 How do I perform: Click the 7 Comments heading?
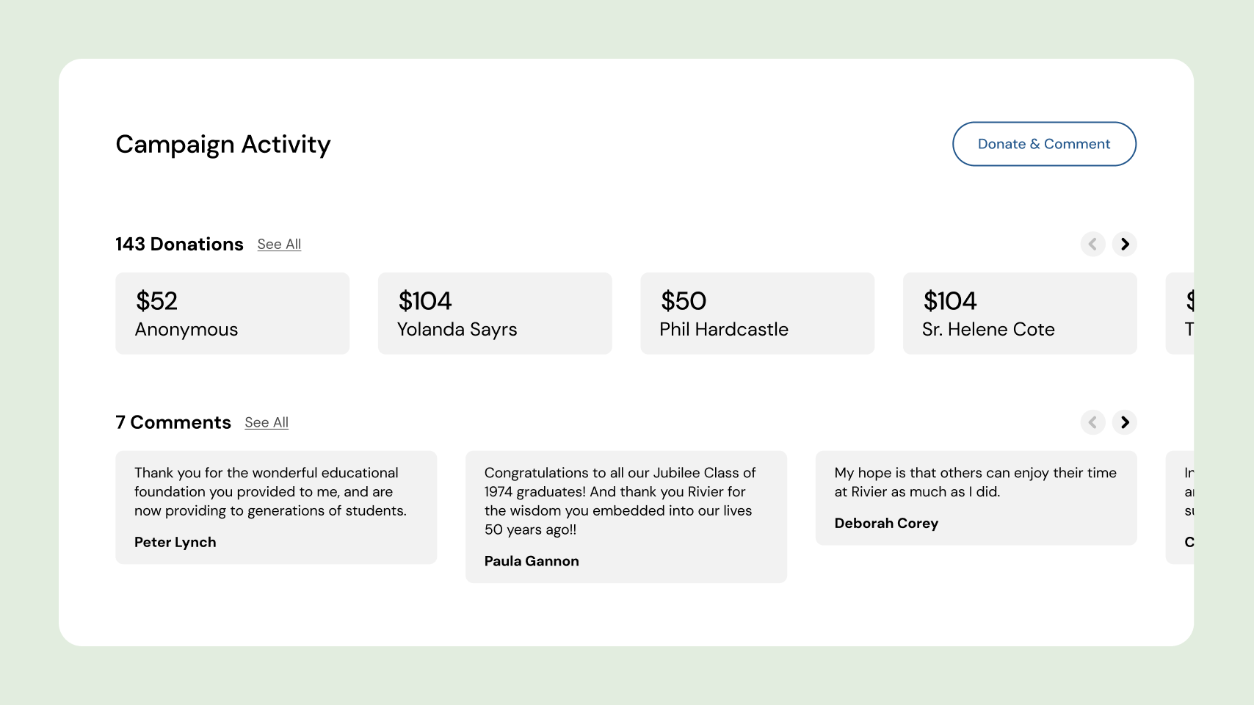click(173, 423)
